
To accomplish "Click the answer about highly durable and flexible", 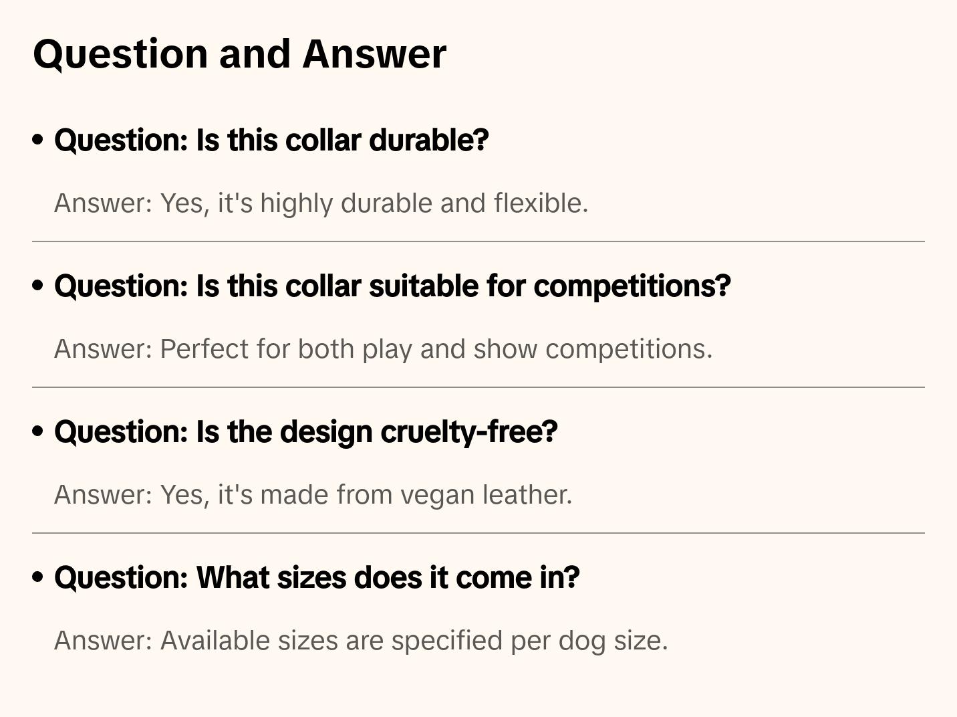I will point(321,203).
